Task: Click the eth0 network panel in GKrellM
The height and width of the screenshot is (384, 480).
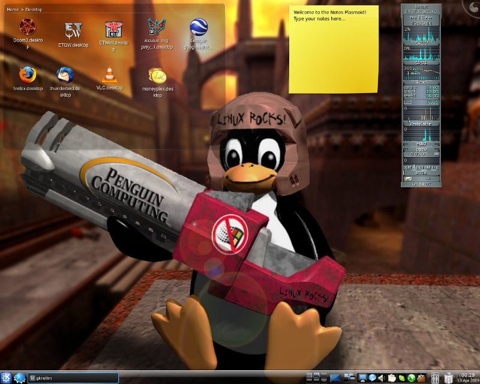Action: [421, 143]
